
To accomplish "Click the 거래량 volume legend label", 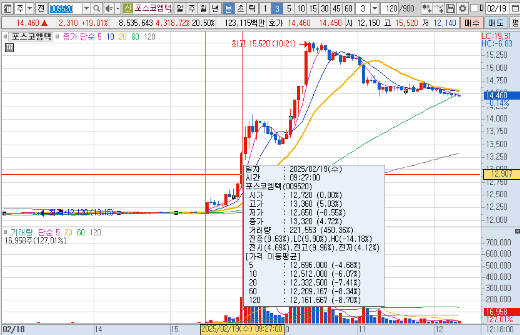I will pyautogui.click(x=22, y=232).
